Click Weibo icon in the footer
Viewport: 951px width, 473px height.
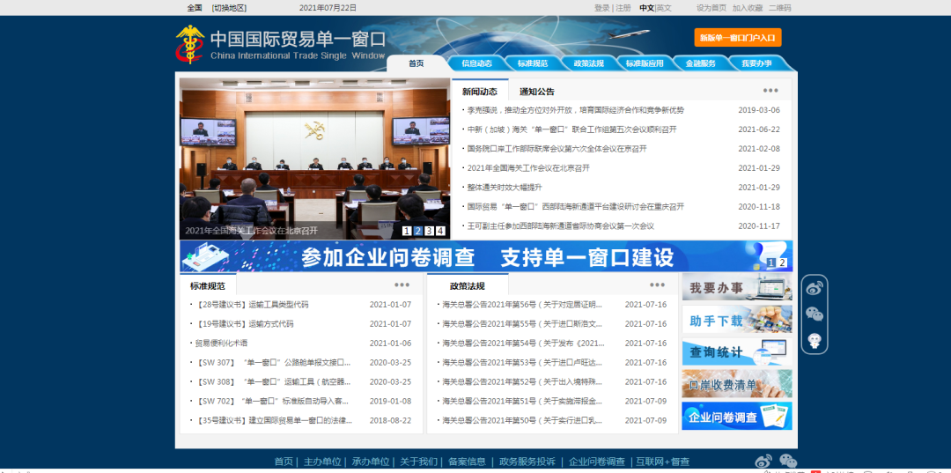(763, 462)
